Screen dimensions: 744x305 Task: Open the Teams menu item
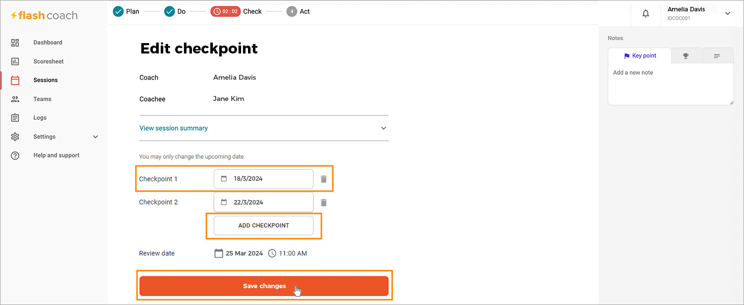43,99
